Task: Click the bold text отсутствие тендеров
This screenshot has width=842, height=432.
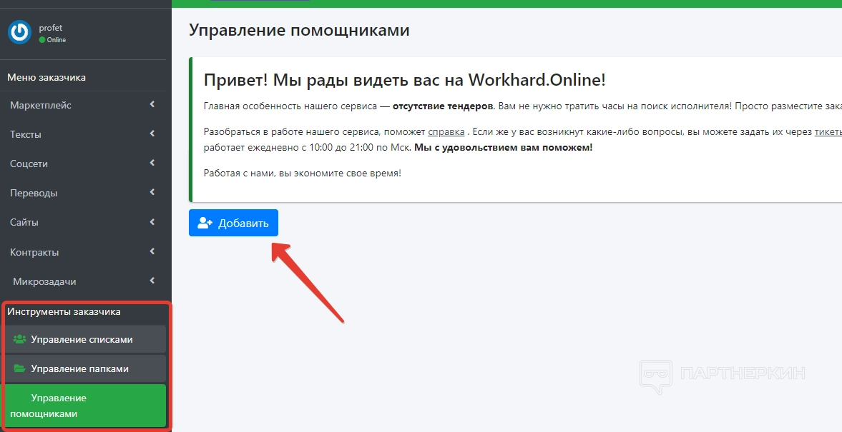Action: click(x=443, y=106)
